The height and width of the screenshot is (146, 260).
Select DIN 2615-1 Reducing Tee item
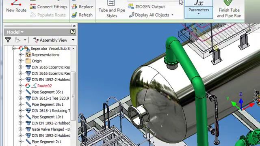[51, 111]
